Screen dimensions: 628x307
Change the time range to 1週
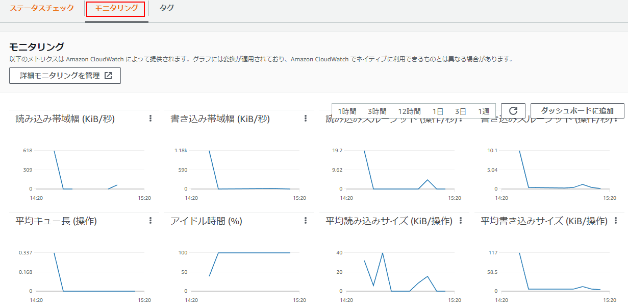484,111
